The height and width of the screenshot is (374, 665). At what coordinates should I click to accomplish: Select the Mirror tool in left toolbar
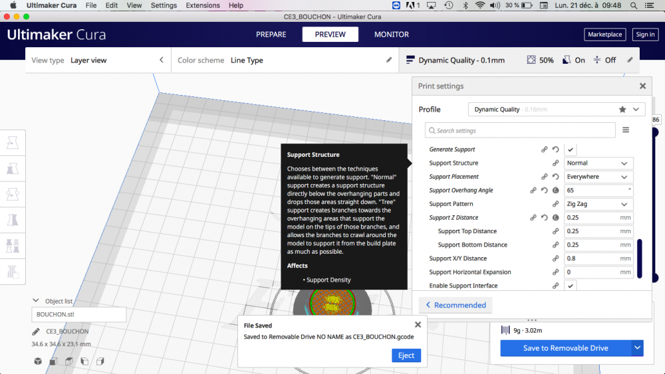coord(13,221)
